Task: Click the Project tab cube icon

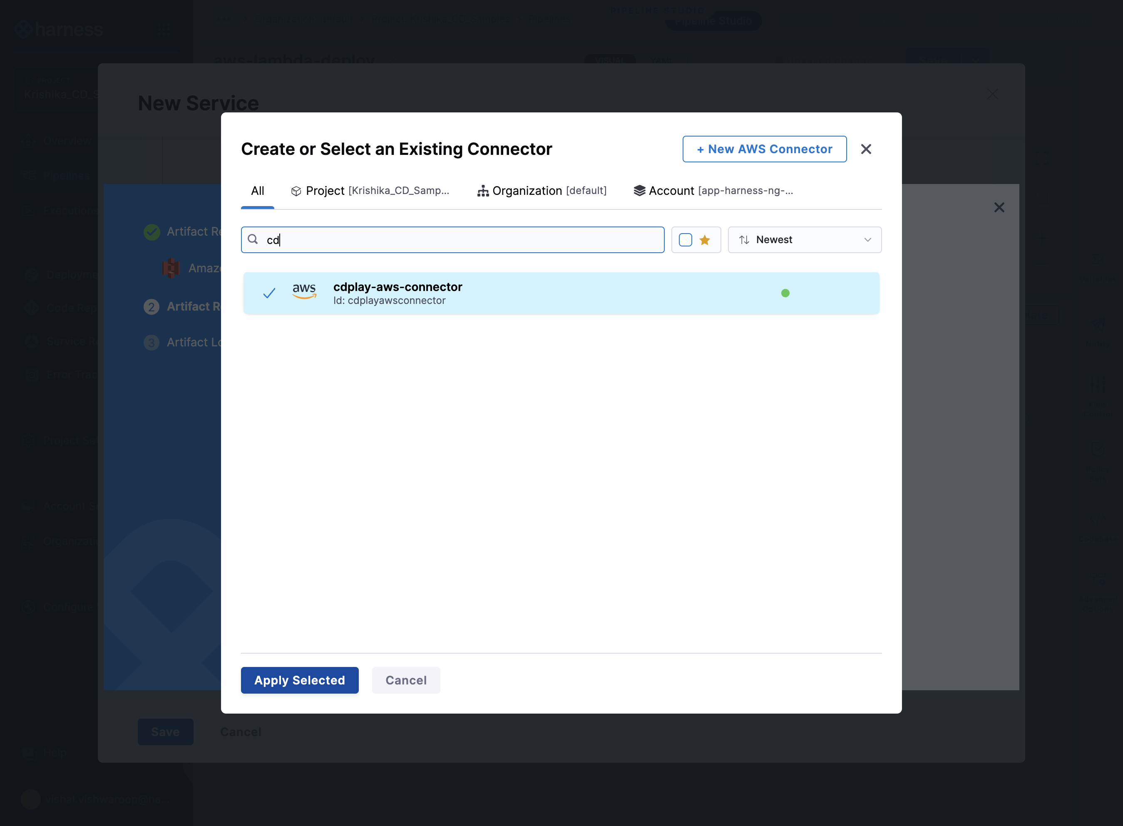Action: point(296,191)
